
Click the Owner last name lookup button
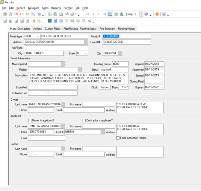pyautogui.click(x=63, y=104)
